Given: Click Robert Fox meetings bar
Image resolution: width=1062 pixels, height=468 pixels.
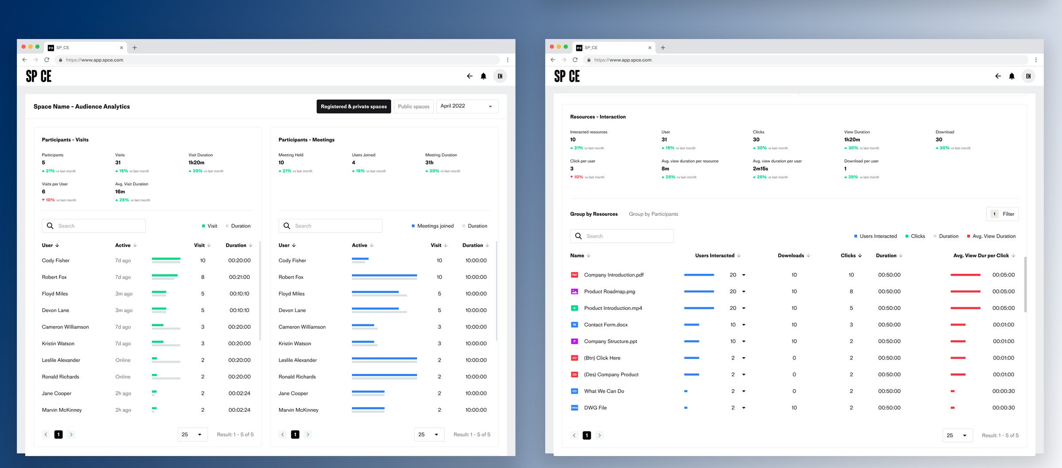Looking at the screenshot, I should (x=384, y=275).
